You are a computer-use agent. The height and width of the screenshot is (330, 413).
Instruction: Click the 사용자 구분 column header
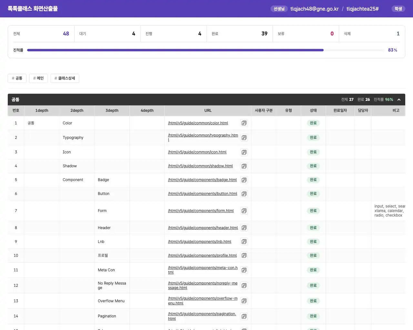264,111
